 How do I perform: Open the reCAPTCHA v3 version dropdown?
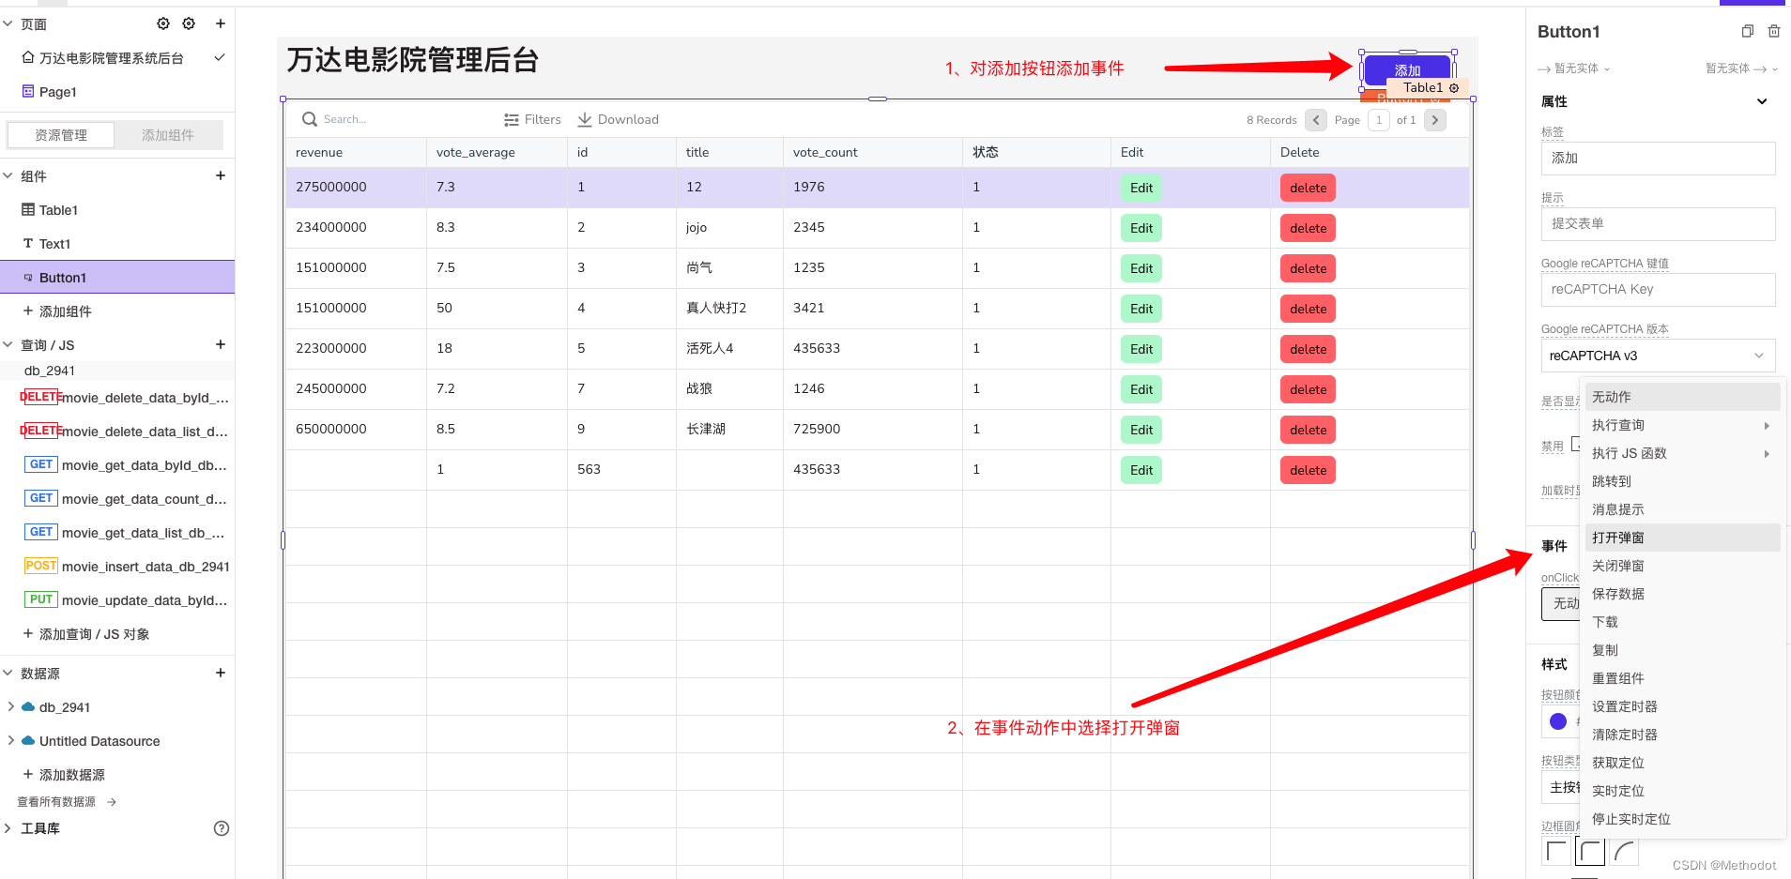tap(1658, 356)
